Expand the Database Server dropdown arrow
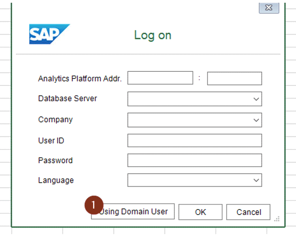 tap(256, 99)
